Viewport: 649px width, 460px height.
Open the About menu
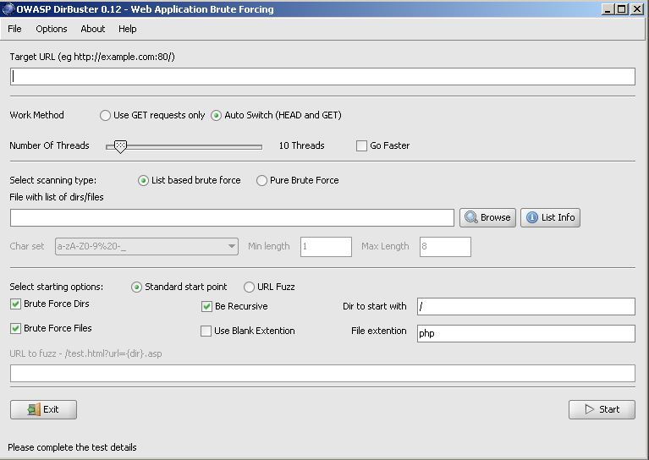pyautogui.click(x=93, y=29)
